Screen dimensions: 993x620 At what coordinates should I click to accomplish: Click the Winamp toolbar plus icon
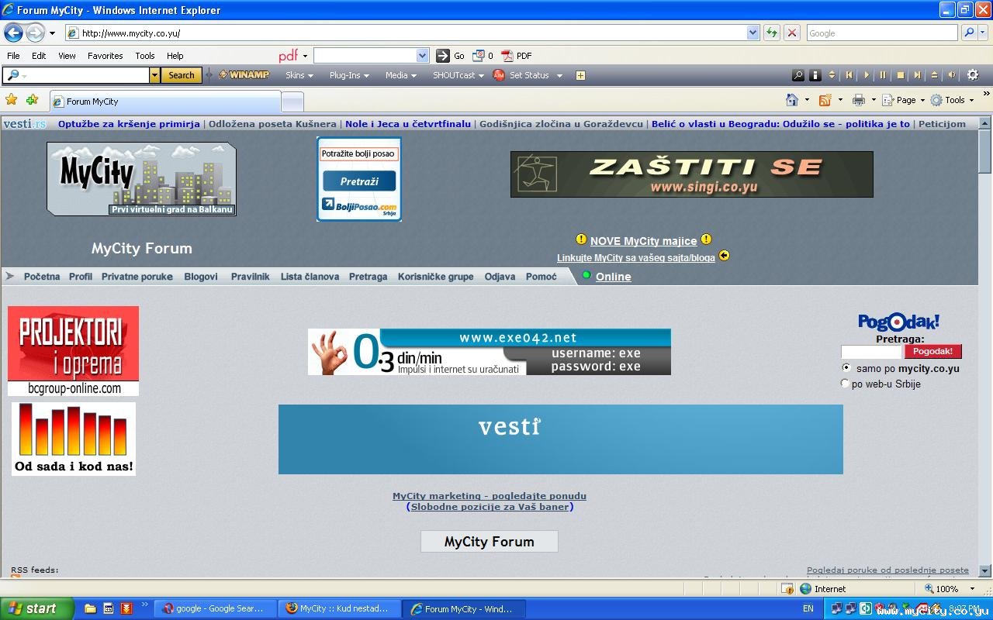pyautogui.click(x=580, y=75)
